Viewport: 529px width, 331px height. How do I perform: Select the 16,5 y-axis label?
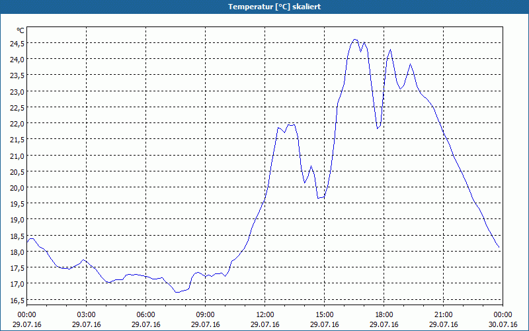click(17, 300)
